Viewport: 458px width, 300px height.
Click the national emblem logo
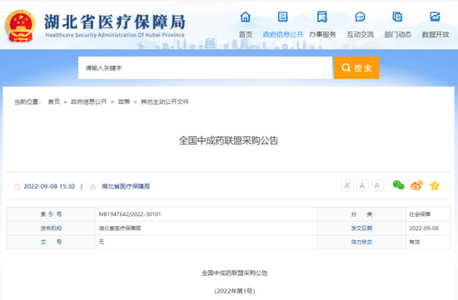coord(21,26)
